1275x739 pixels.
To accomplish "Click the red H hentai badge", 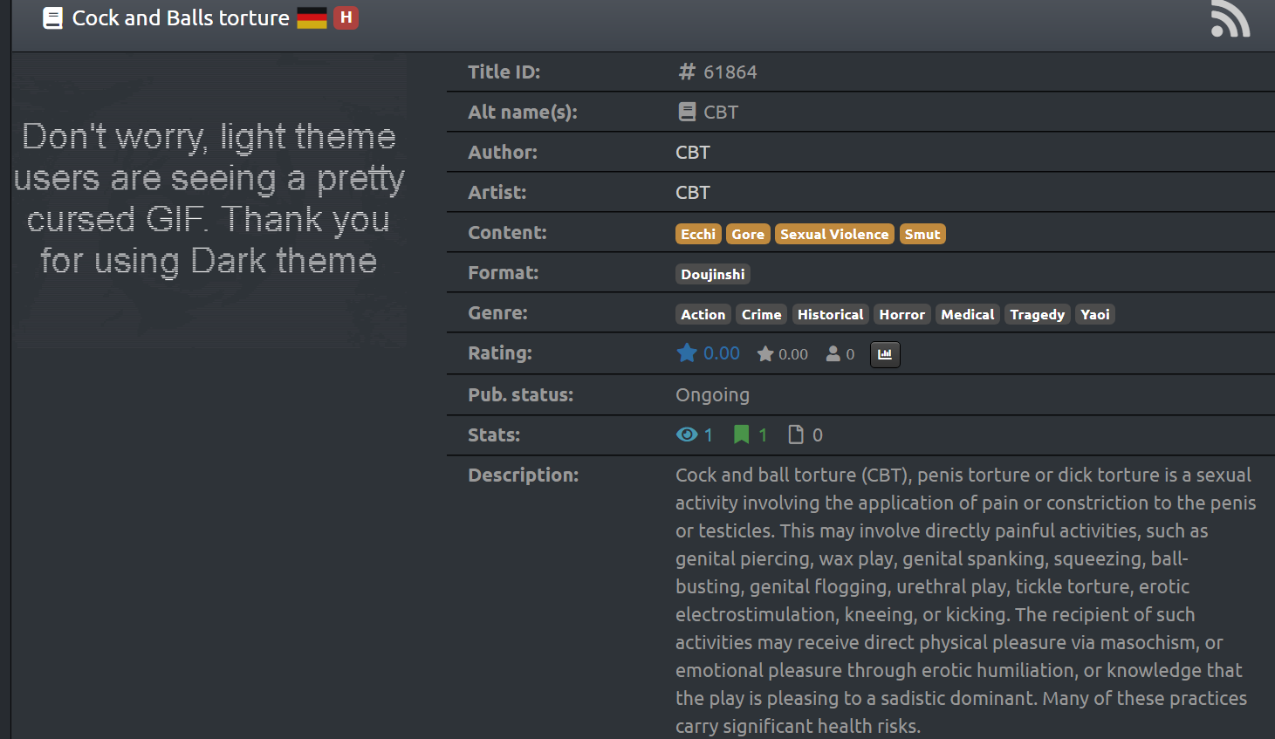I will point(346,18).
